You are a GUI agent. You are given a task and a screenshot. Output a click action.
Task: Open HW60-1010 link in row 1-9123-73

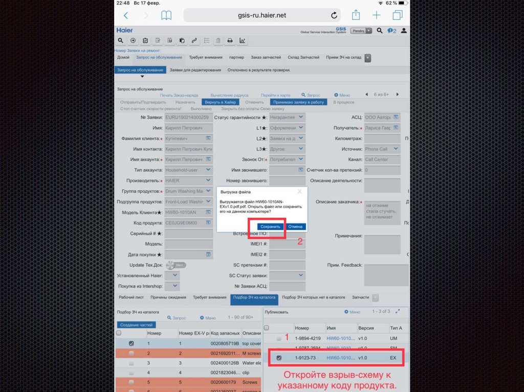coord(340,358)
